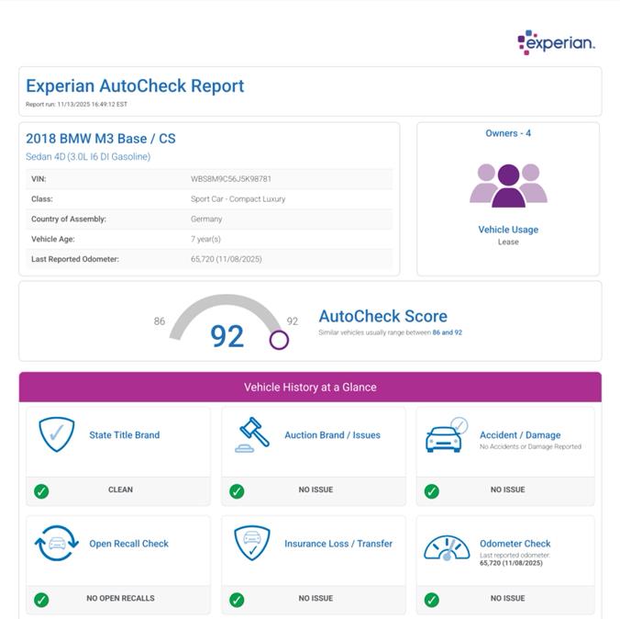Click the Owners - 4 heading
Image resolution: width=620 pixels, height=619 pixels.
click(x=508, y=133)
